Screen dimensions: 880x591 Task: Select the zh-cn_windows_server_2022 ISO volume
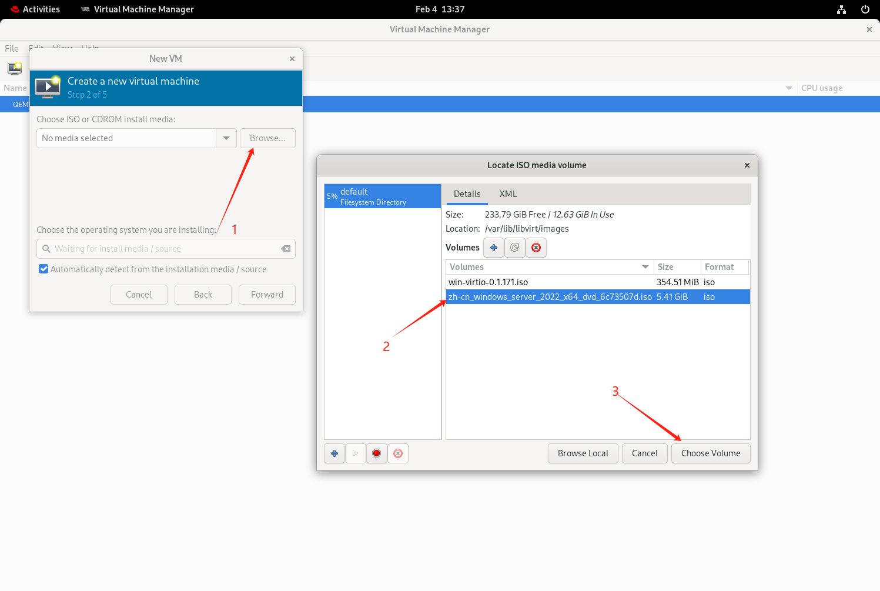(x=598, y=297)
